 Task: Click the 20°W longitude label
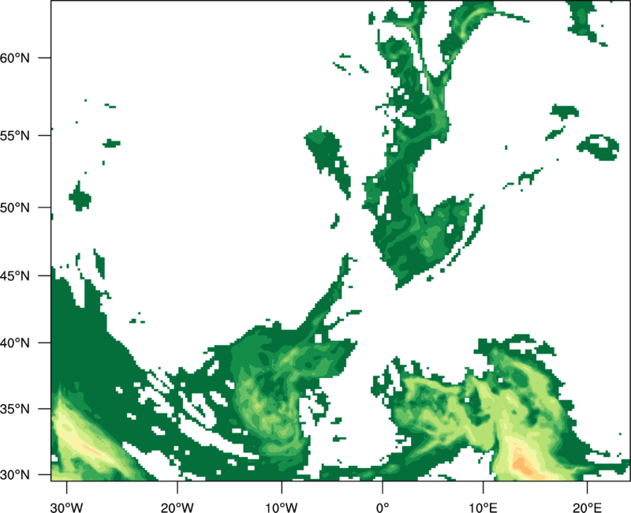click(x=177, y=507)
